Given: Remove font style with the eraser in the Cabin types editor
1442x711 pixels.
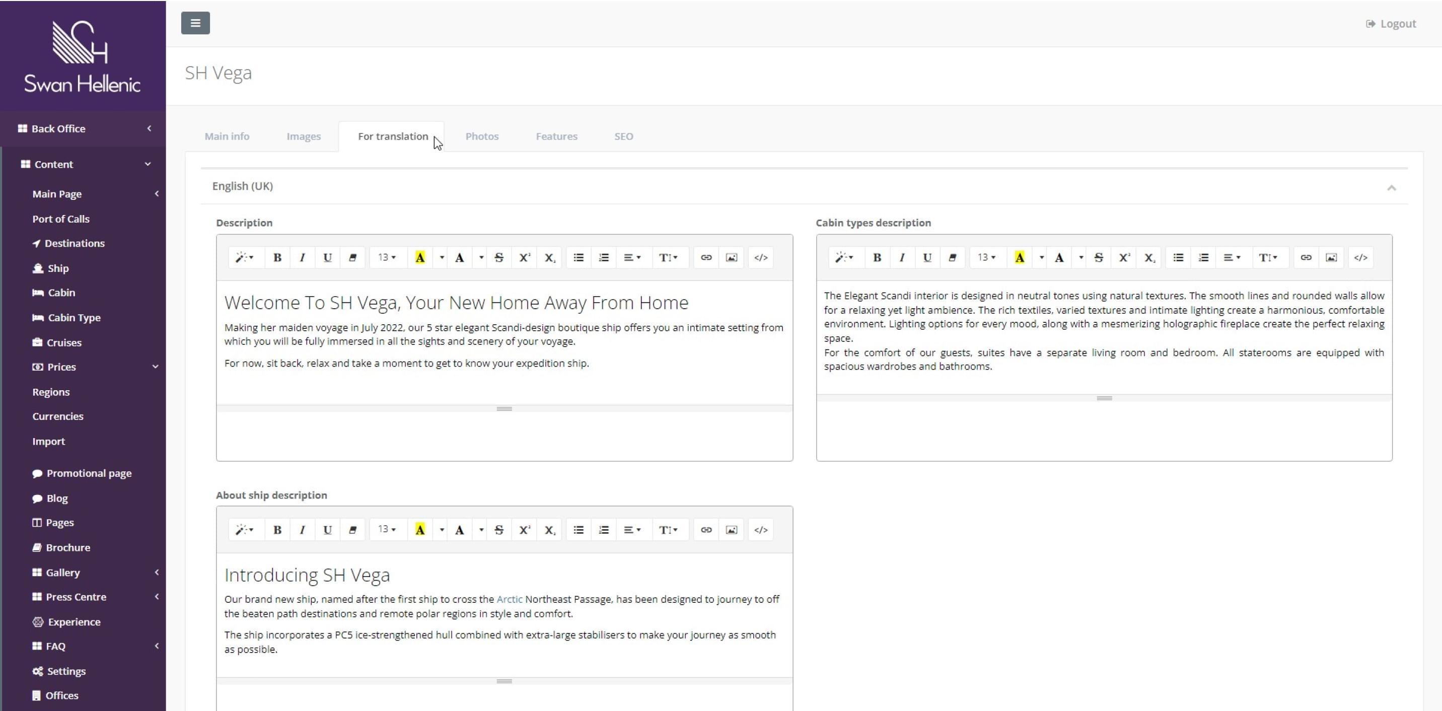Looking at the screenshot, I should [952, 257].
